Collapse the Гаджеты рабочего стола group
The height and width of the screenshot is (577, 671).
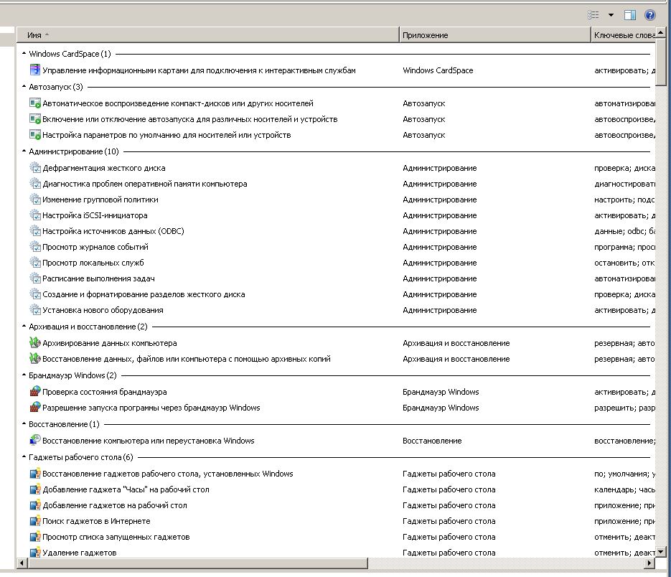click(x=24, y=456)
